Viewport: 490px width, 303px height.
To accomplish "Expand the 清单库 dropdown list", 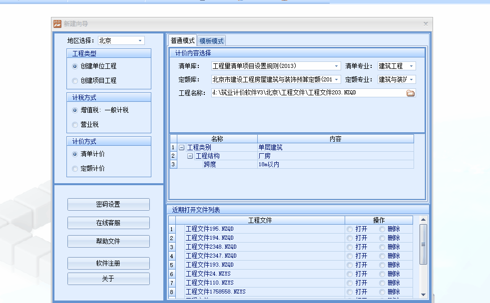I will [x=337, y=66].
